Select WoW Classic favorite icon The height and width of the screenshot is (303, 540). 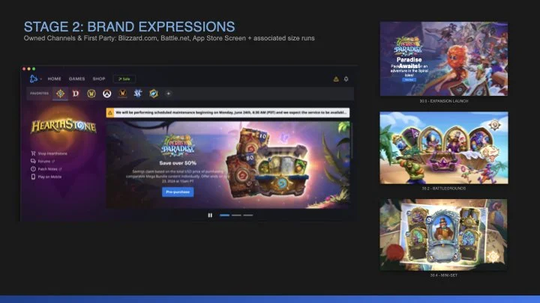coord(122,94)
